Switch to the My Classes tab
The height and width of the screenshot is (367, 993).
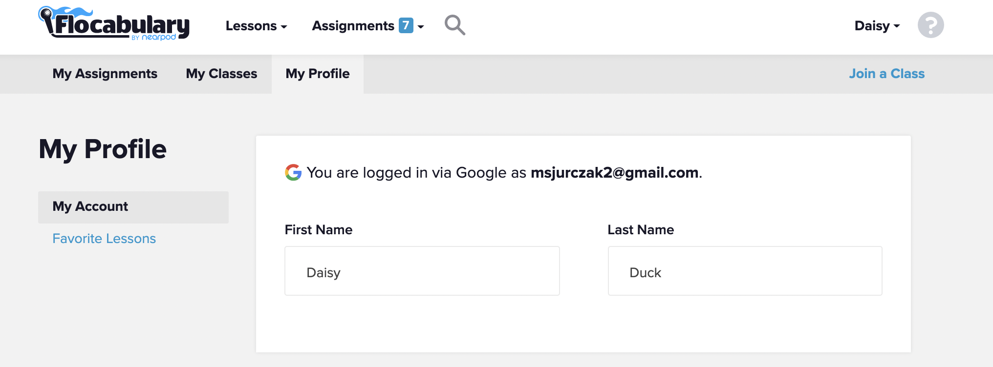coord(221,74)
